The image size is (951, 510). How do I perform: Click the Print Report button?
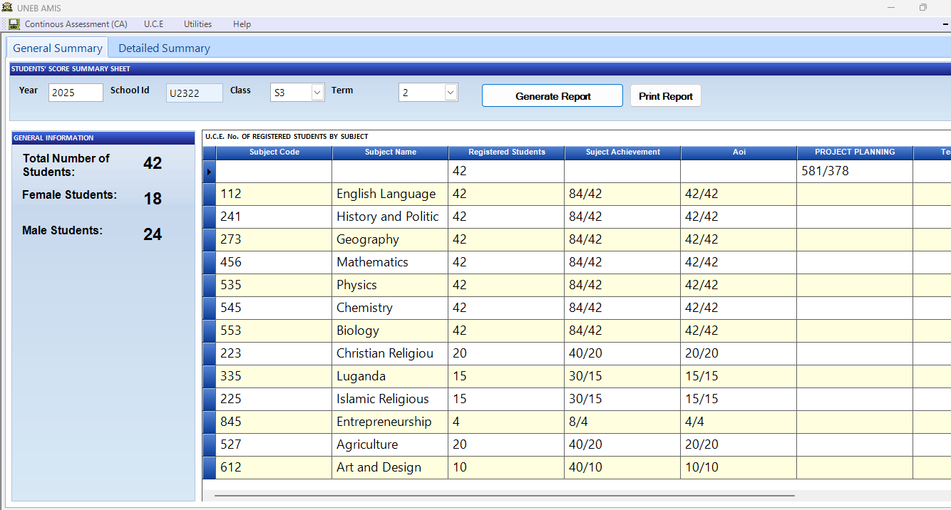coord(665,95)
